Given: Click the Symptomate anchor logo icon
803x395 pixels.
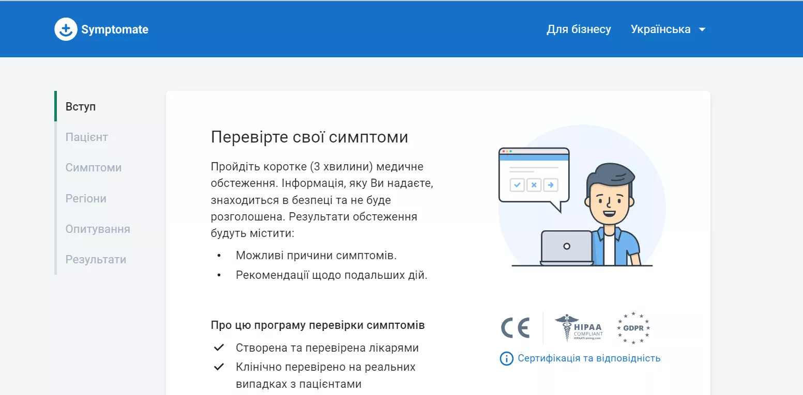Looking at the screenshot, I should [66, 29].
